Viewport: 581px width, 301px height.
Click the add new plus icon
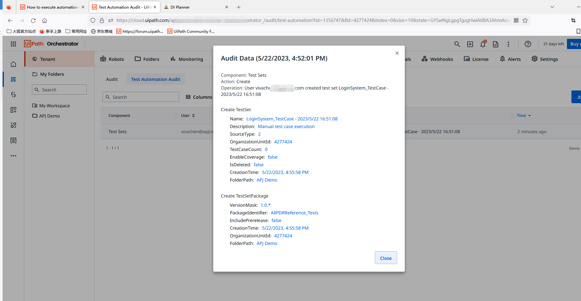pyautogui.click(x=470, y=44)
